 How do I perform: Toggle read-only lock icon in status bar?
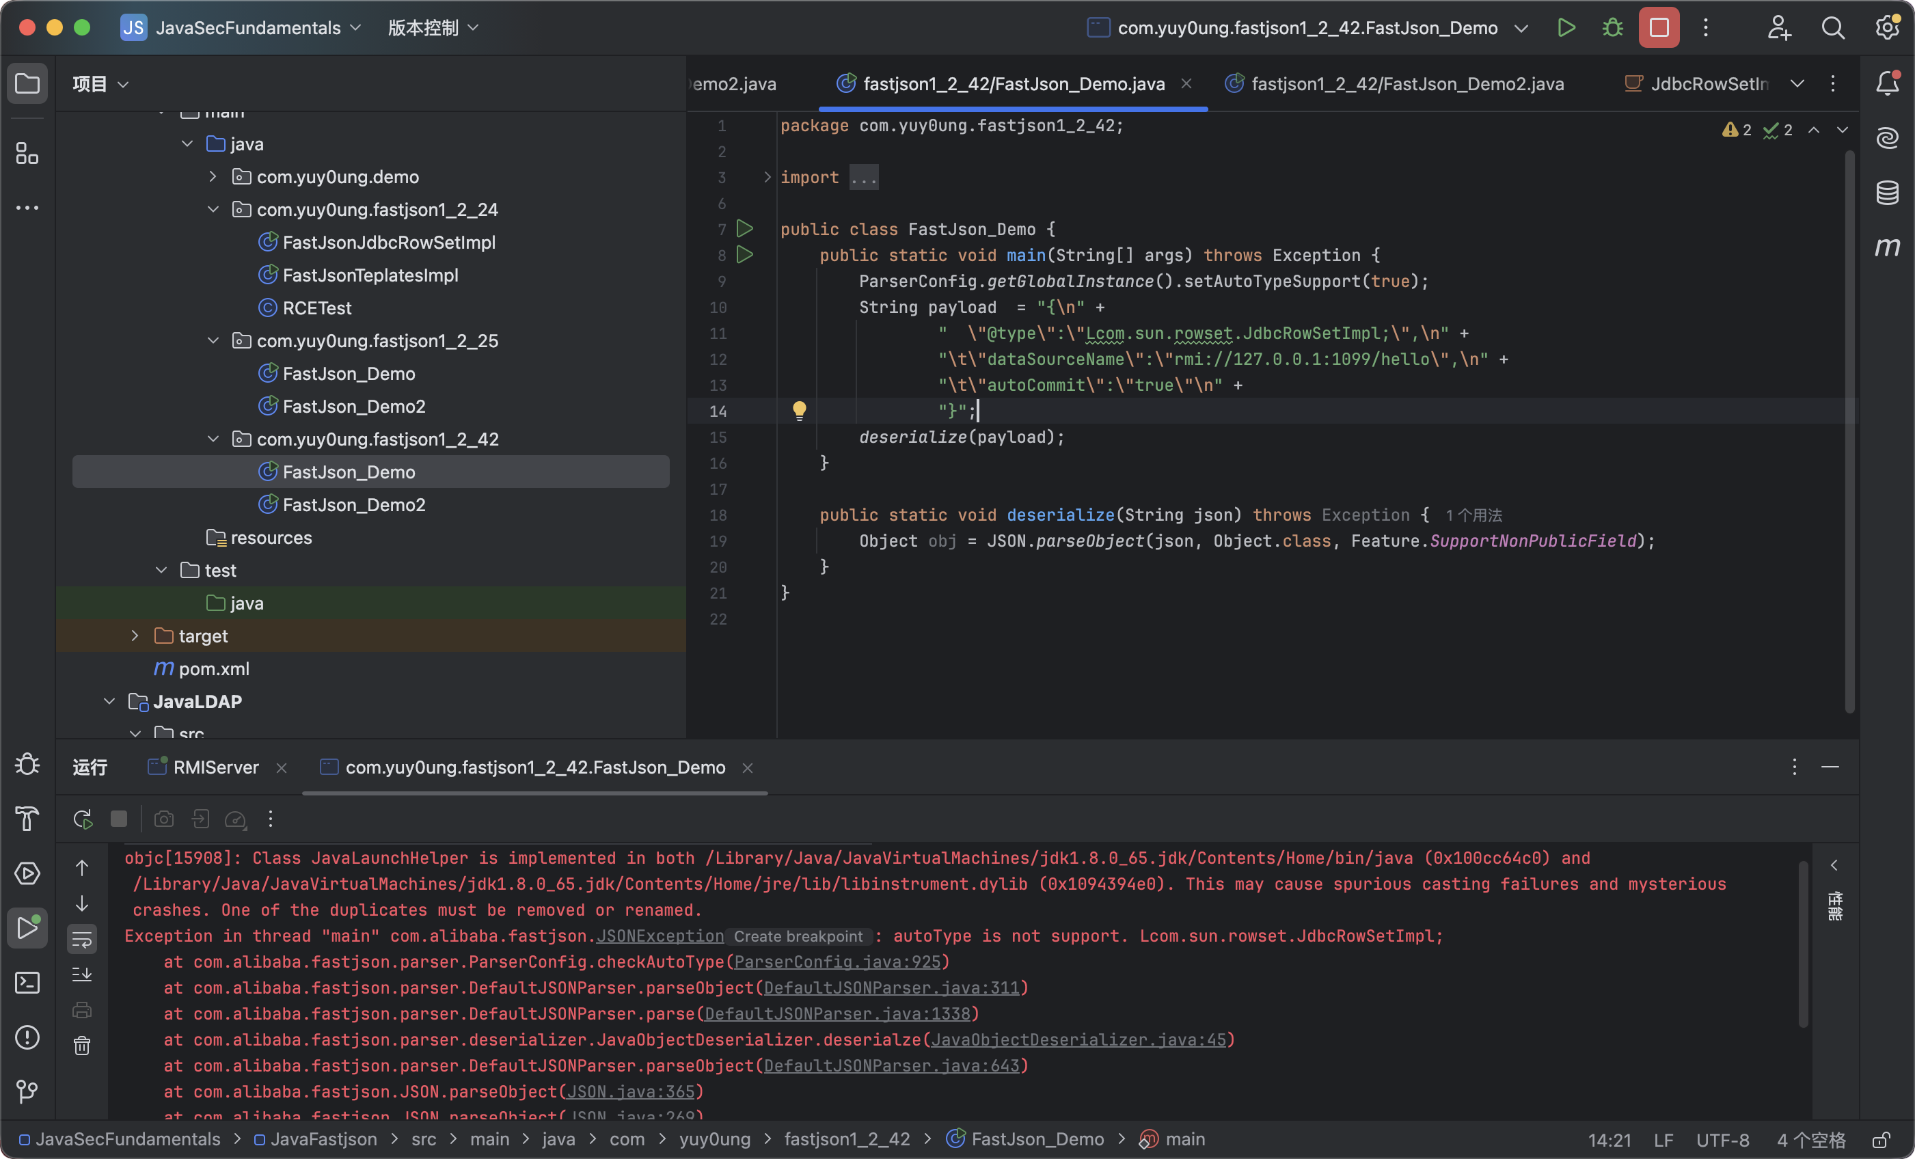click(1881, 1140)
